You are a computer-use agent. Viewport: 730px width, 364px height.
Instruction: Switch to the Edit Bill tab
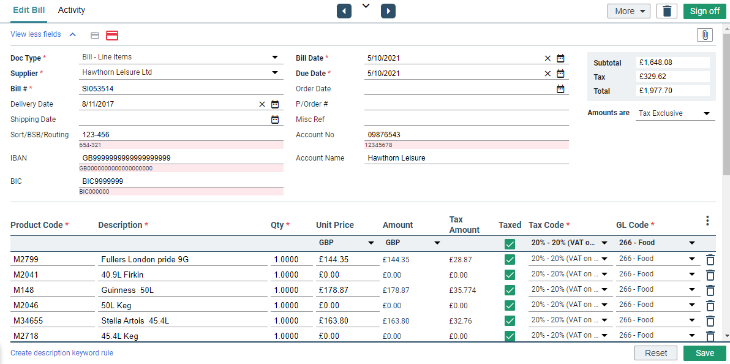[x=29, y=10]
